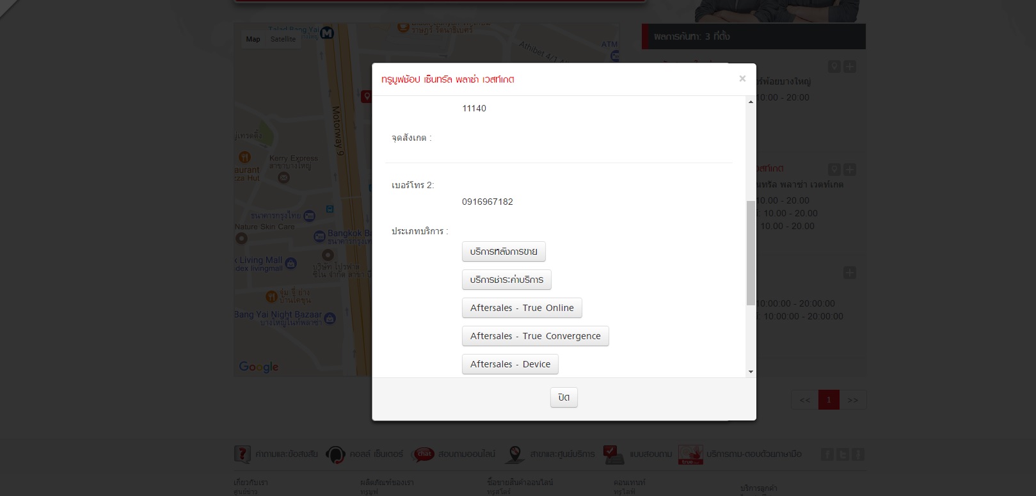Image resolution: width=1036 pixels, height=496 pixels.
Task: Click the คอลล์ เซ็นเตอร์ footer link
Action: coord(376,454)
